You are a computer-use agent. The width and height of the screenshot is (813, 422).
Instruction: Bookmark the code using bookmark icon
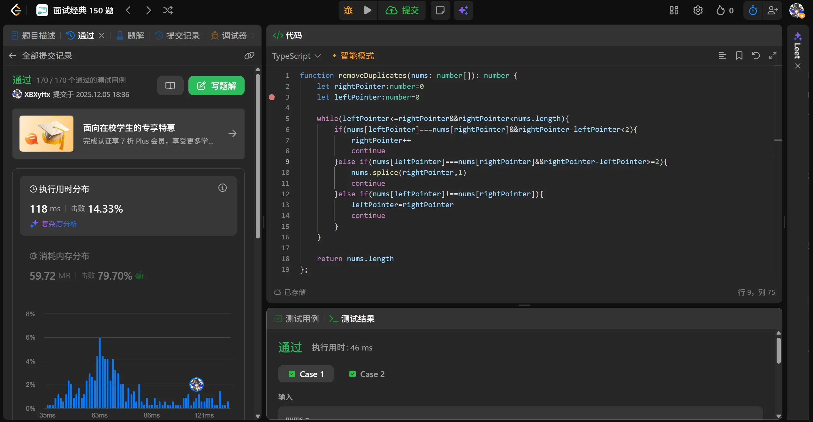[739, 56]
